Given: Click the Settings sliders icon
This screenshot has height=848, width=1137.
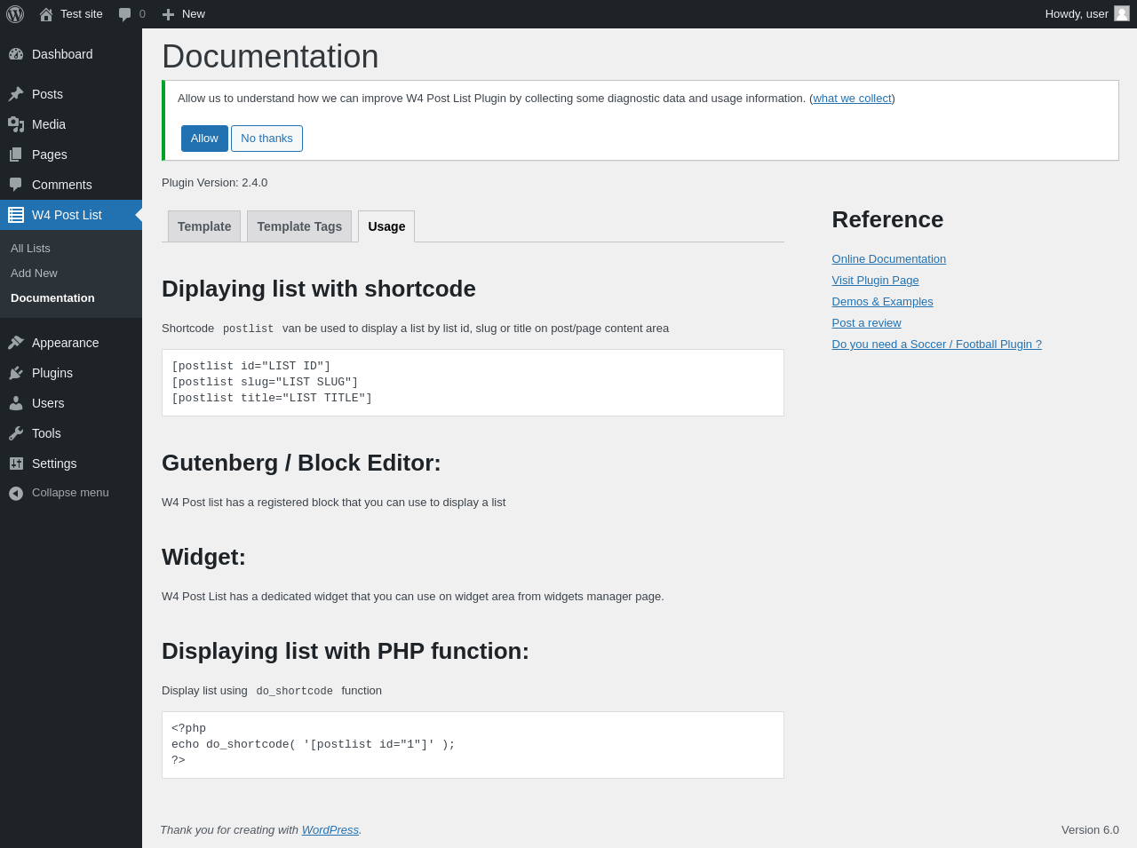Looking at the screenshot, I should pos(16,464).
